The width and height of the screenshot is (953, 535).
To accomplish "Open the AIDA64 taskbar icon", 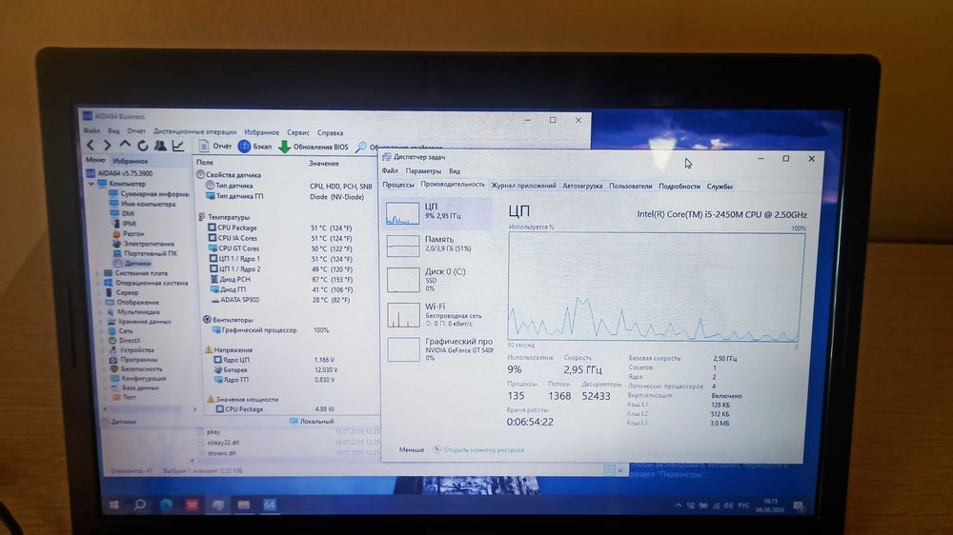I will (x=270, y=504).
